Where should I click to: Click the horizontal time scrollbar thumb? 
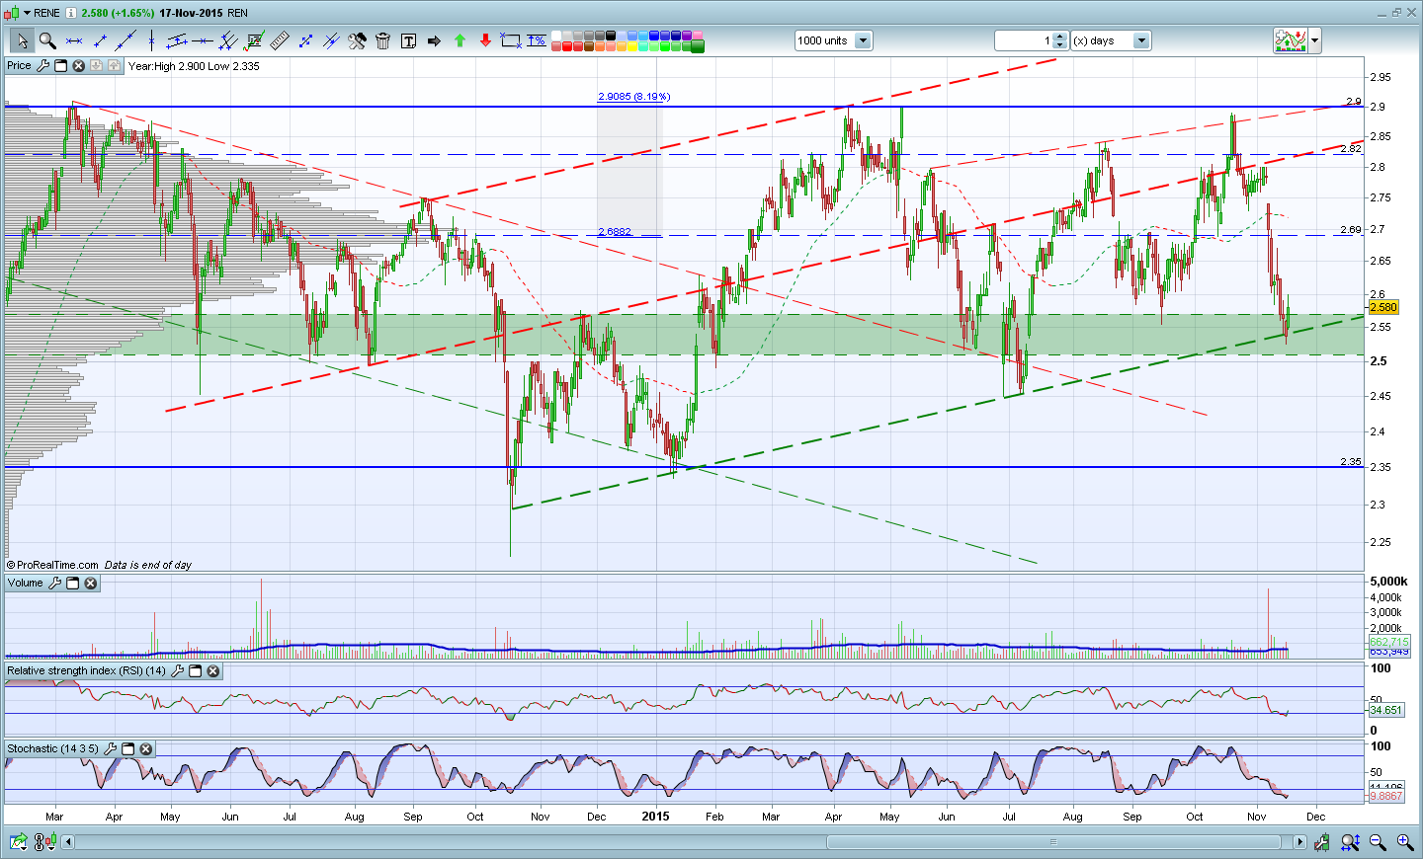point(1053,842)
